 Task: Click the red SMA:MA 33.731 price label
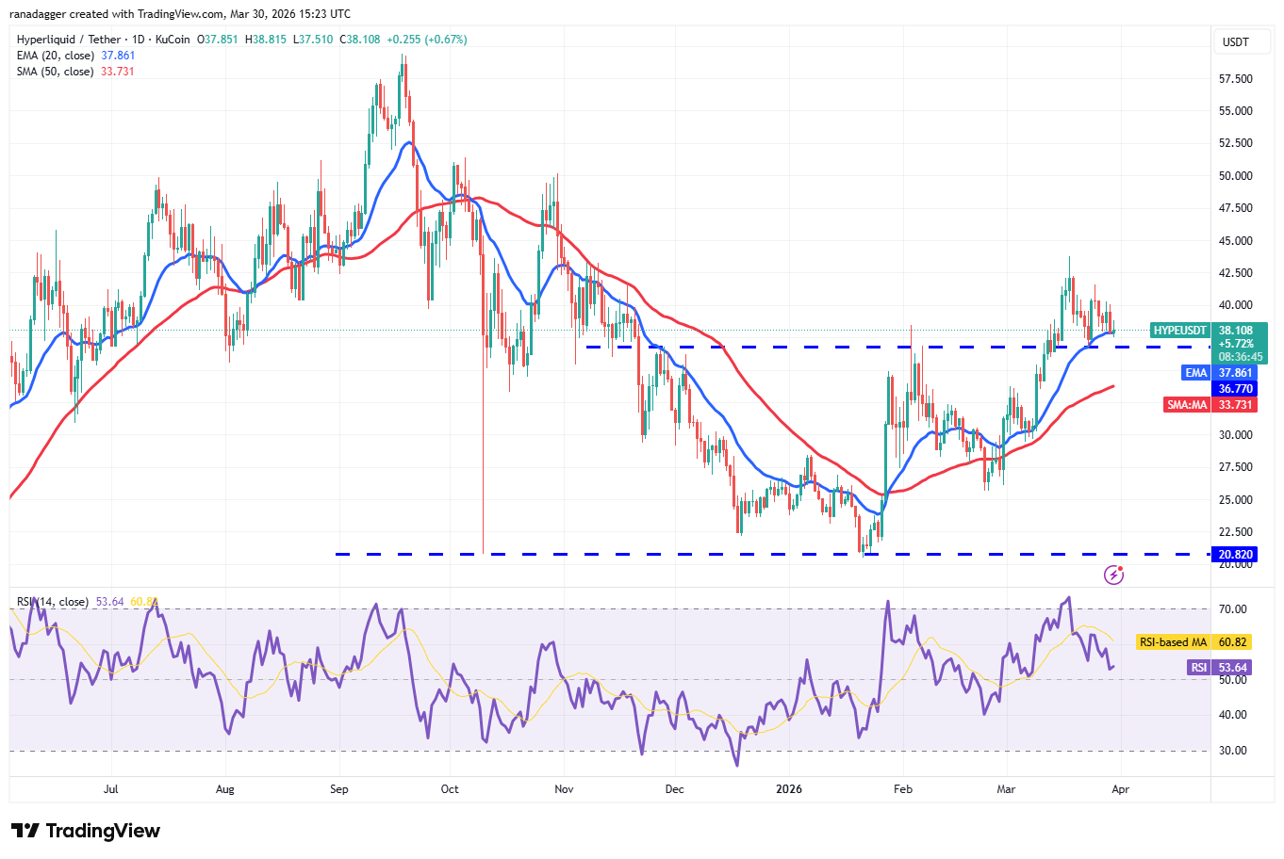tap(1210, 405)
